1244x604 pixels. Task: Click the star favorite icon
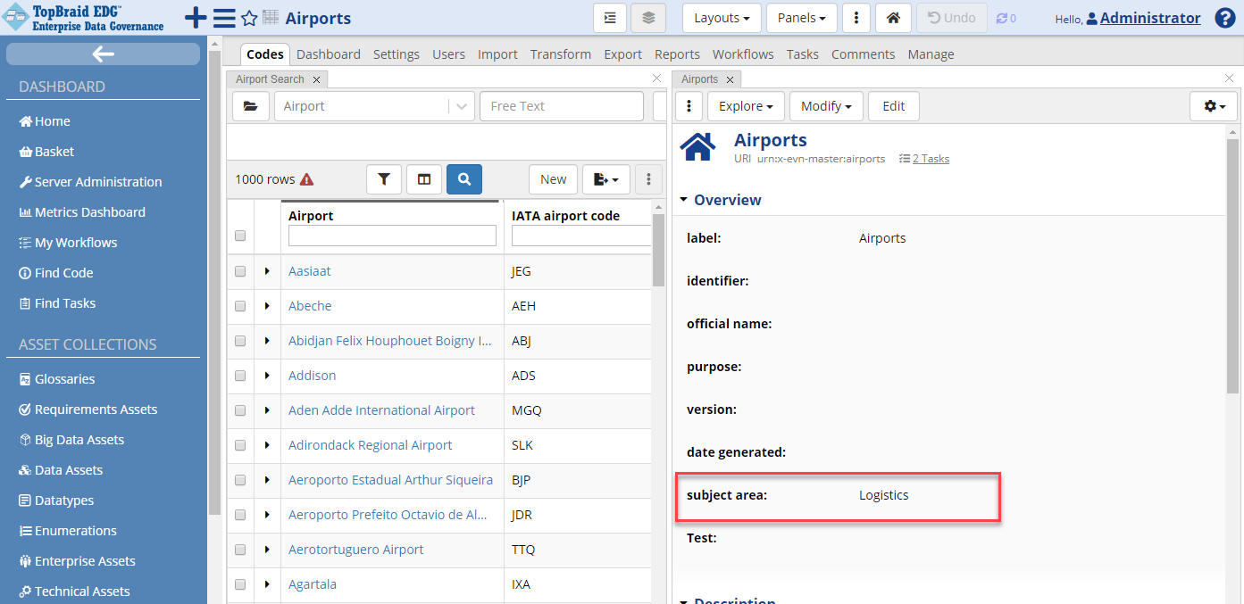pyautogui.click(x=249, y=19)
